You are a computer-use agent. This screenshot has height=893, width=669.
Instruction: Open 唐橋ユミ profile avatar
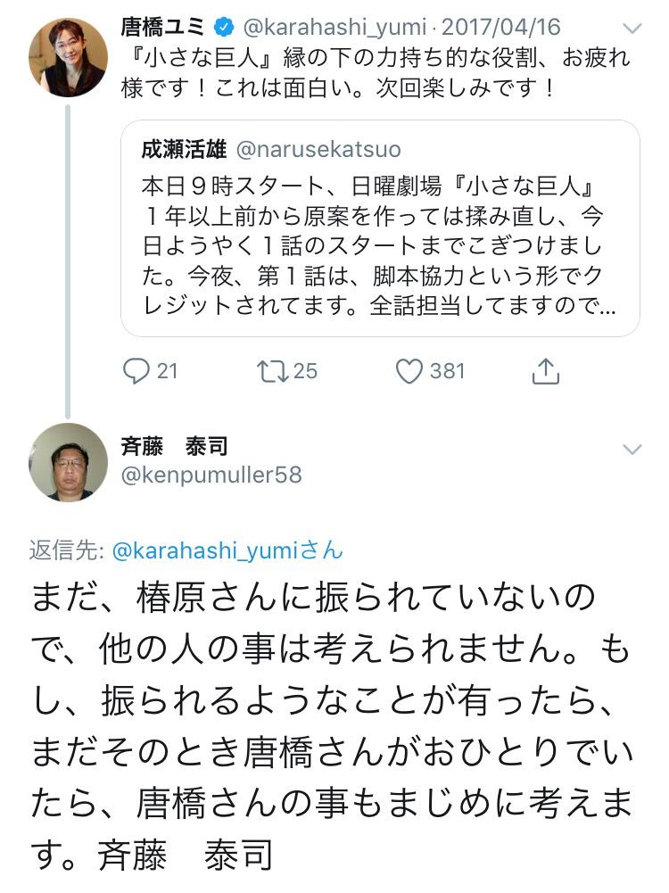(x=69, y=57)
